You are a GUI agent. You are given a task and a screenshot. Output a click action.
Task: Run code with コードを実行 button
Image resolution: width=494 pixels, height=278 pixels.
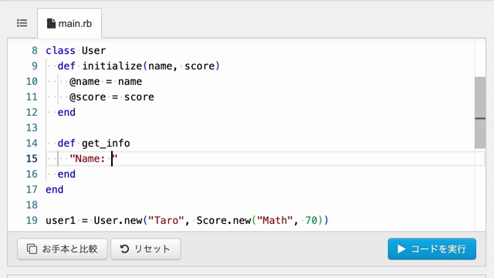click(431, 249)
